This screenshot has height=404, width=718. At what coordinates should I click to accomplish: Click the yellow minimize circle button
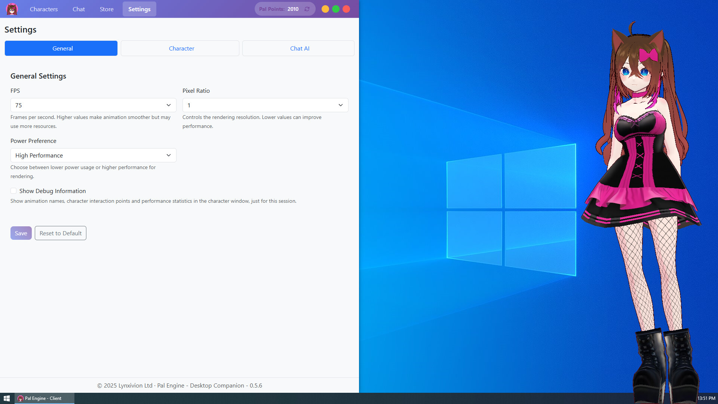[x=325, y=9]
